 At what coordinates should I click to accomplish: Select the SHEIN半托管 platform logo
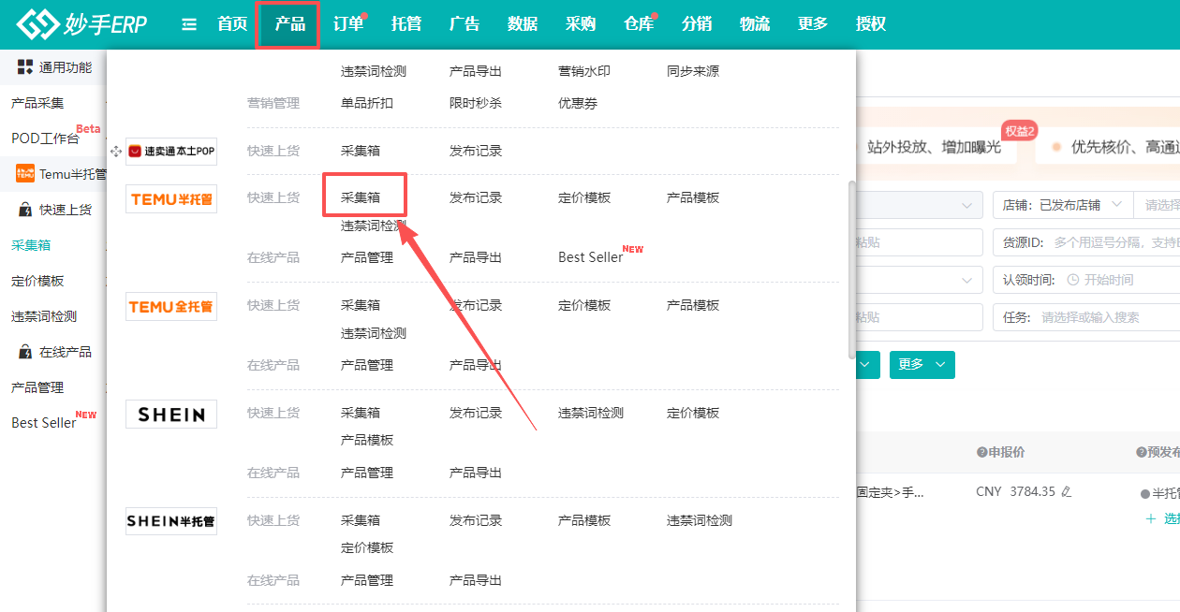171,521
